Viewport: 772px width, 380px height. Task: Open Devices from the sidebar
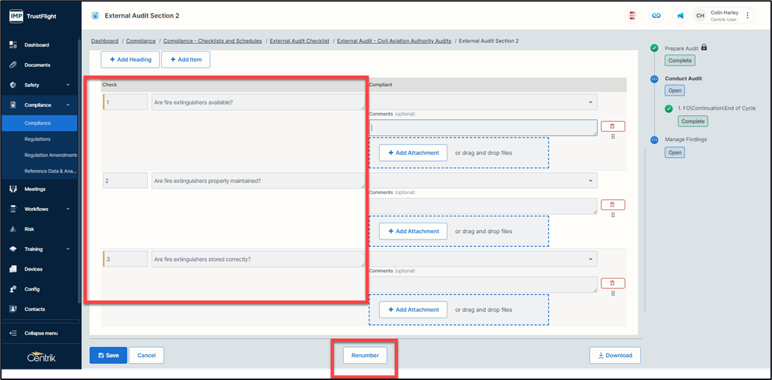tap(33, 269)
